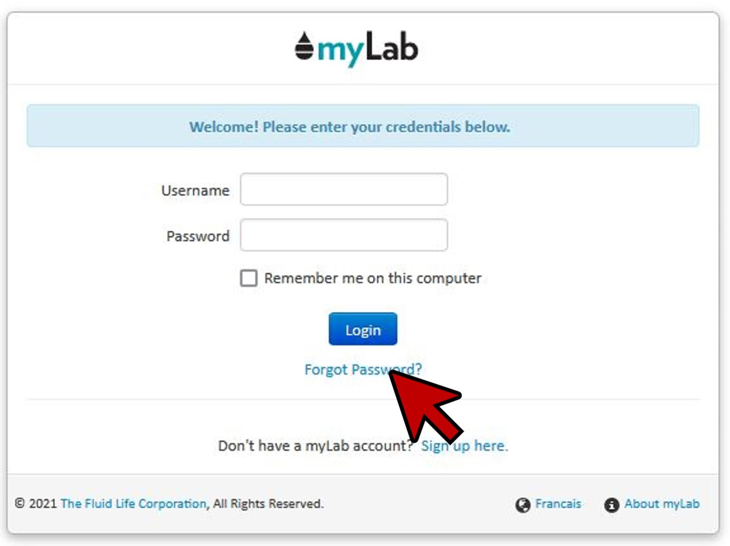
Task: Click inside the Username field
Action: click(344, 190)
